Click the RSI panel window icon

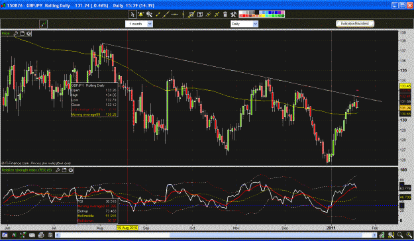pyautogui.click(x=64, y=170)
